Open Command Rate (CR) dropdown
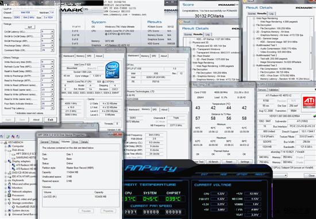Viewport: 316px width, 219px height. 48,50
